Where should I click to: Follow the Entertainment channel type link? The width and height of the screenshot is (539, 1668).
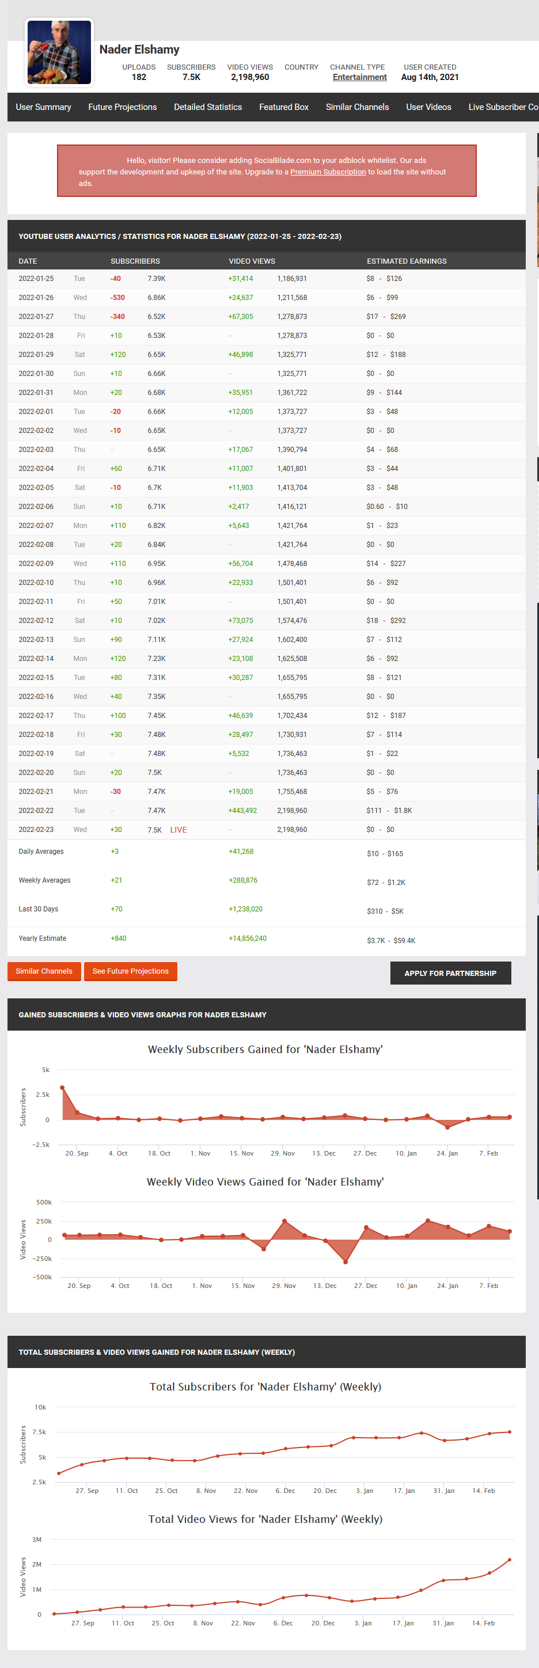359,77
